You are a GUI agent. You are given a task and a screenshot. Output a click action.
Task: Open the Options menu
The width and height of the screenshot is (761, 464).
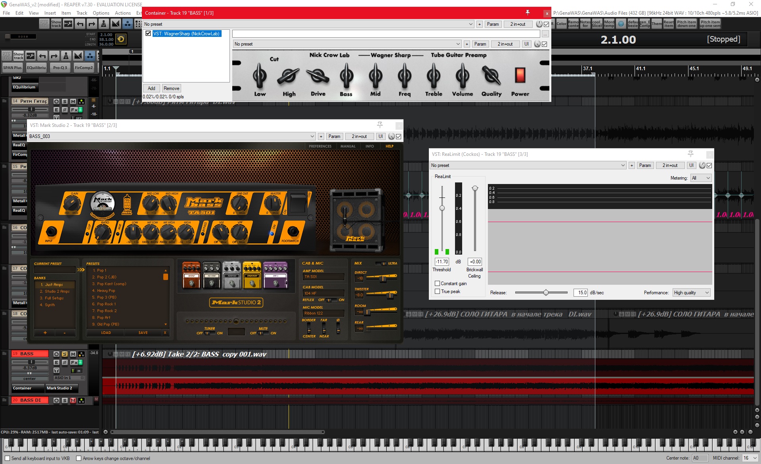point(101,13)
